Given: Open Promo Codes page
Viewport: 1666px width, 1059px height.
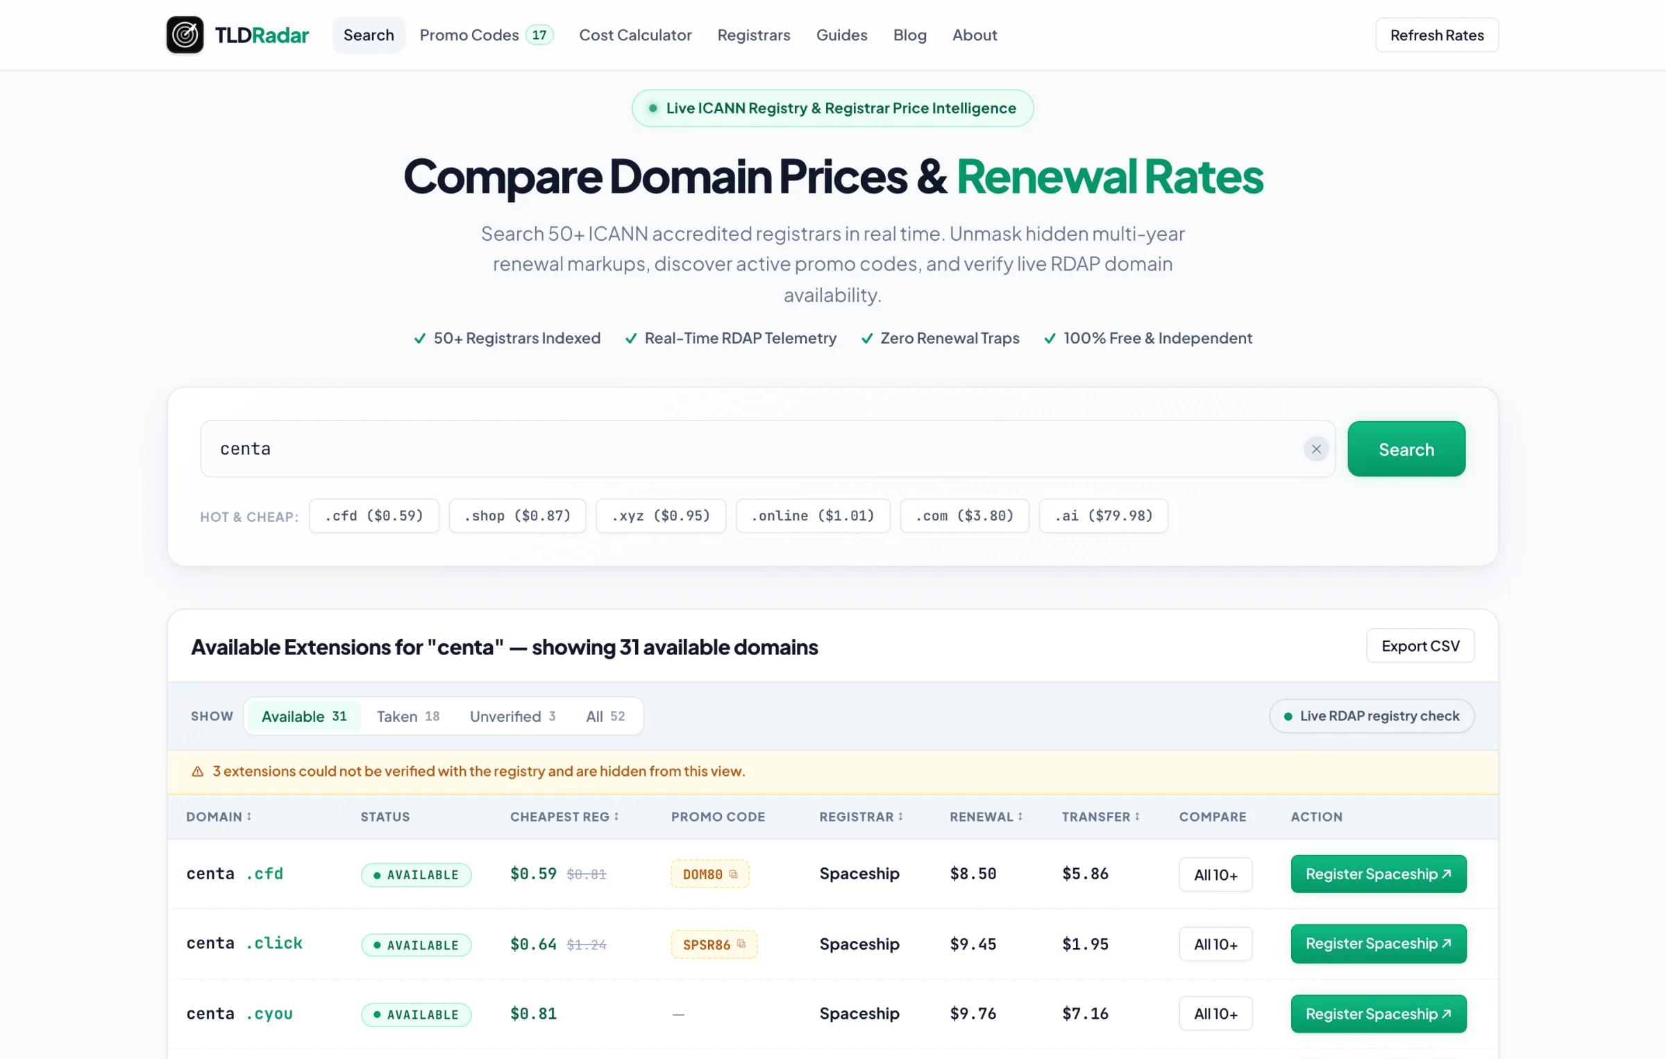Looking at the screenshot, I should point(486,35).
